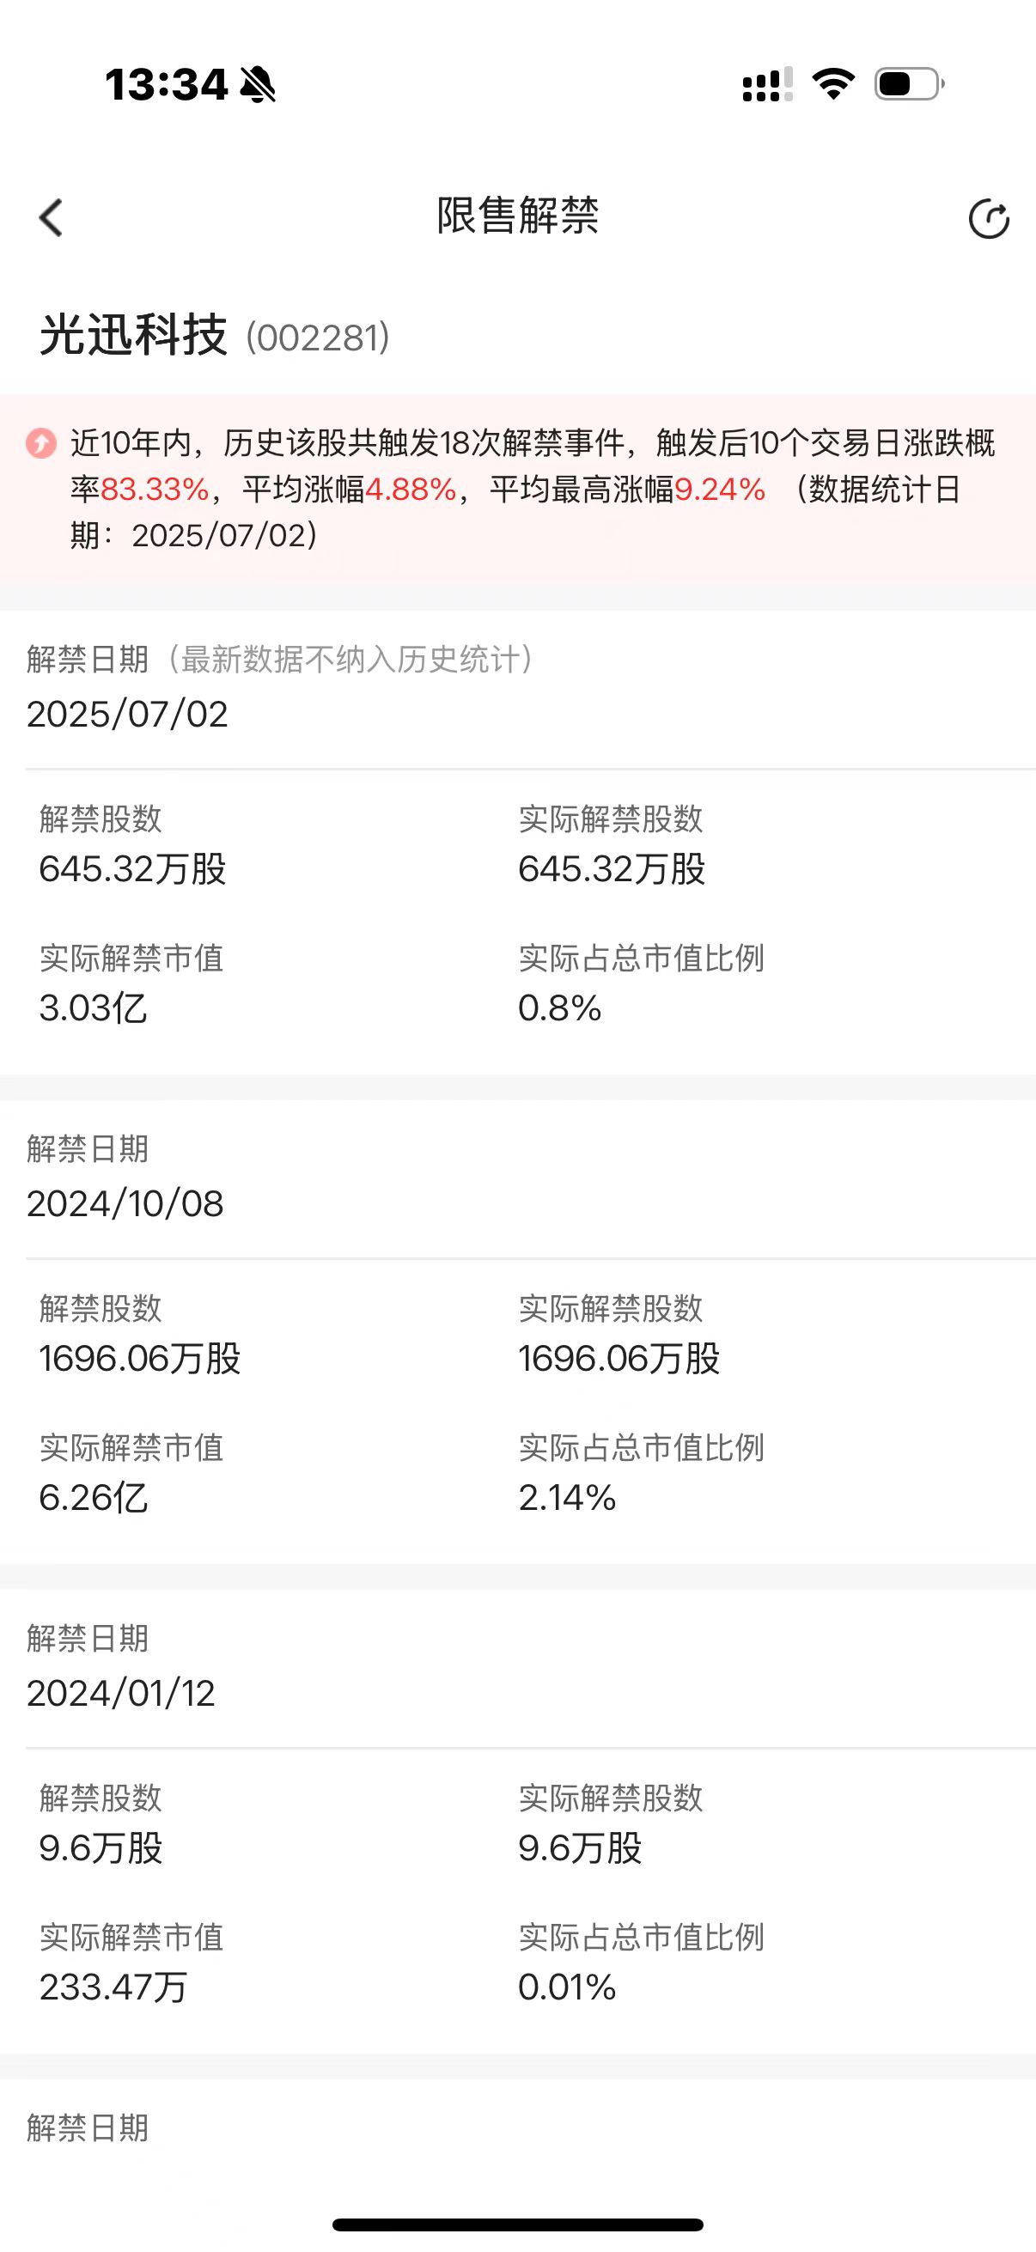Tap the 233.47万 unlock market value
The width and height of the screenshot is (1036, 2252).
point(113,1987)
